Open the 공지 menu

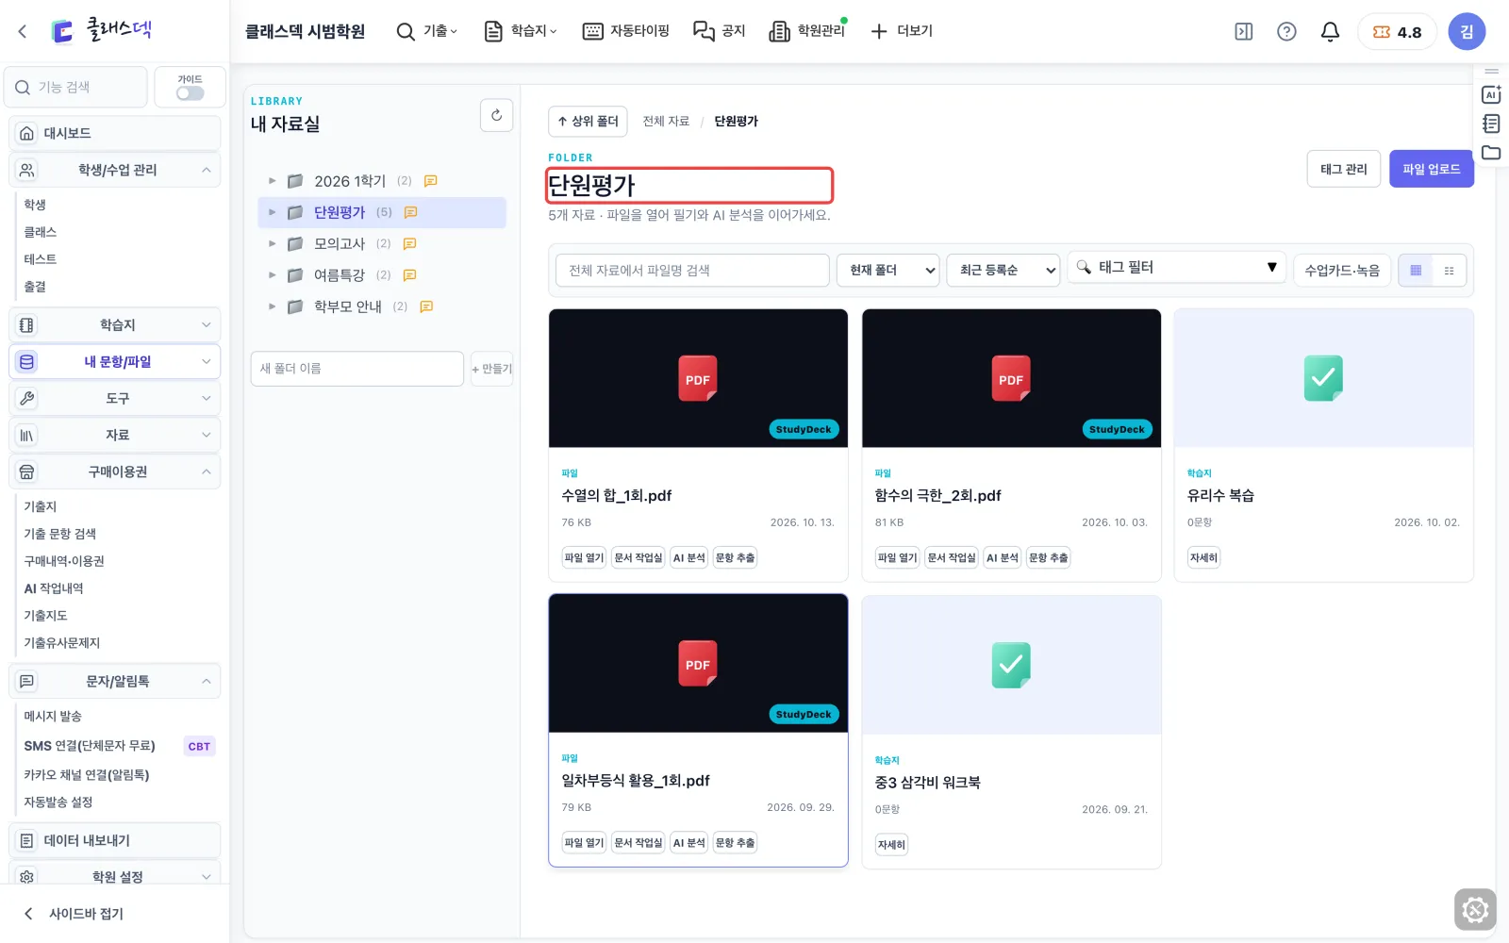pyautogui.click(x=720, y=31)
